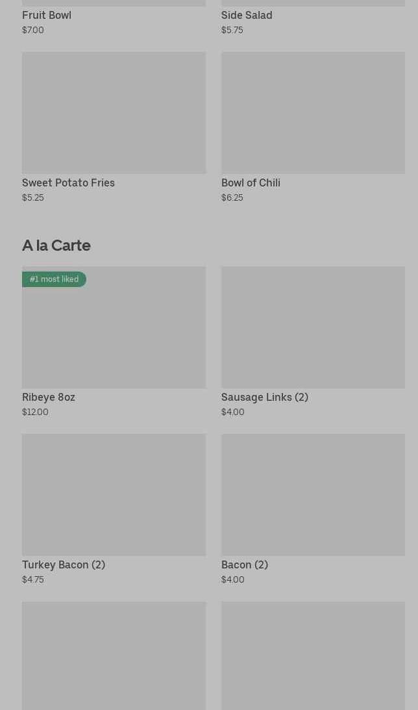Viewport: 418px width, 710px height.
Task: Open the Sausage Links (2) image
Action: [313, 327]
